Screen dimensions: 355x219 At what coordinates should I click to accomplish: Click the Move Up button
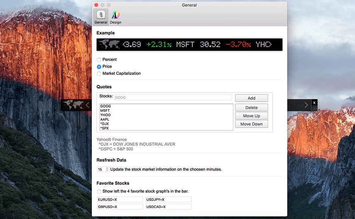[x=251, y=116]
